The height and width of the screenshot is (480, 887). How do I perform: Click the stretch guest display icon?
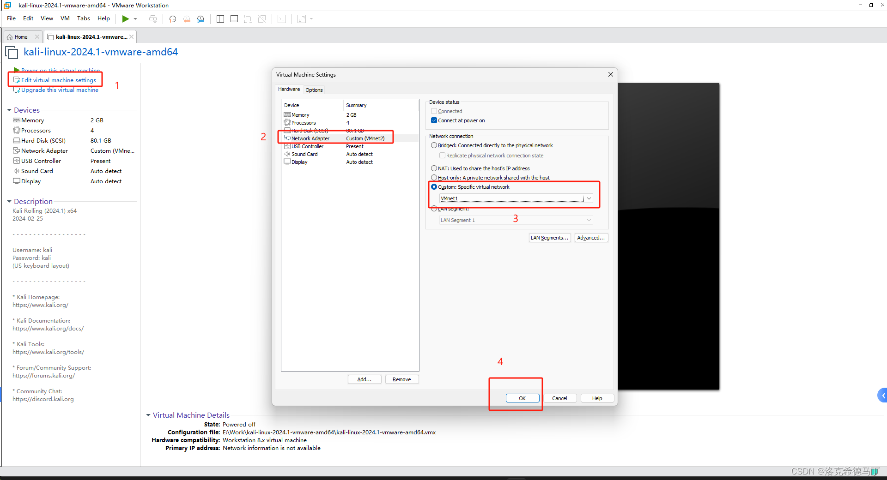pos(302,19)
